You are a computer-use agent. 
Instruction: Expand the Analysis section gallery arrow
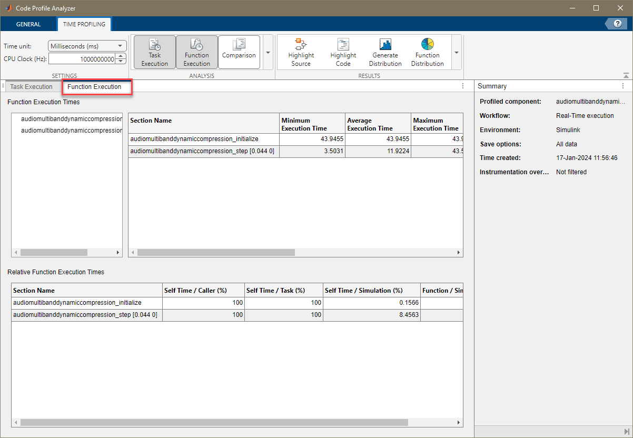(x=268, y=53)
